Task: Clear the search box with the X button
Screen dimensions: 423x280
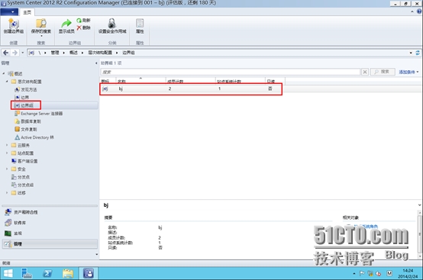Action: 365,72
